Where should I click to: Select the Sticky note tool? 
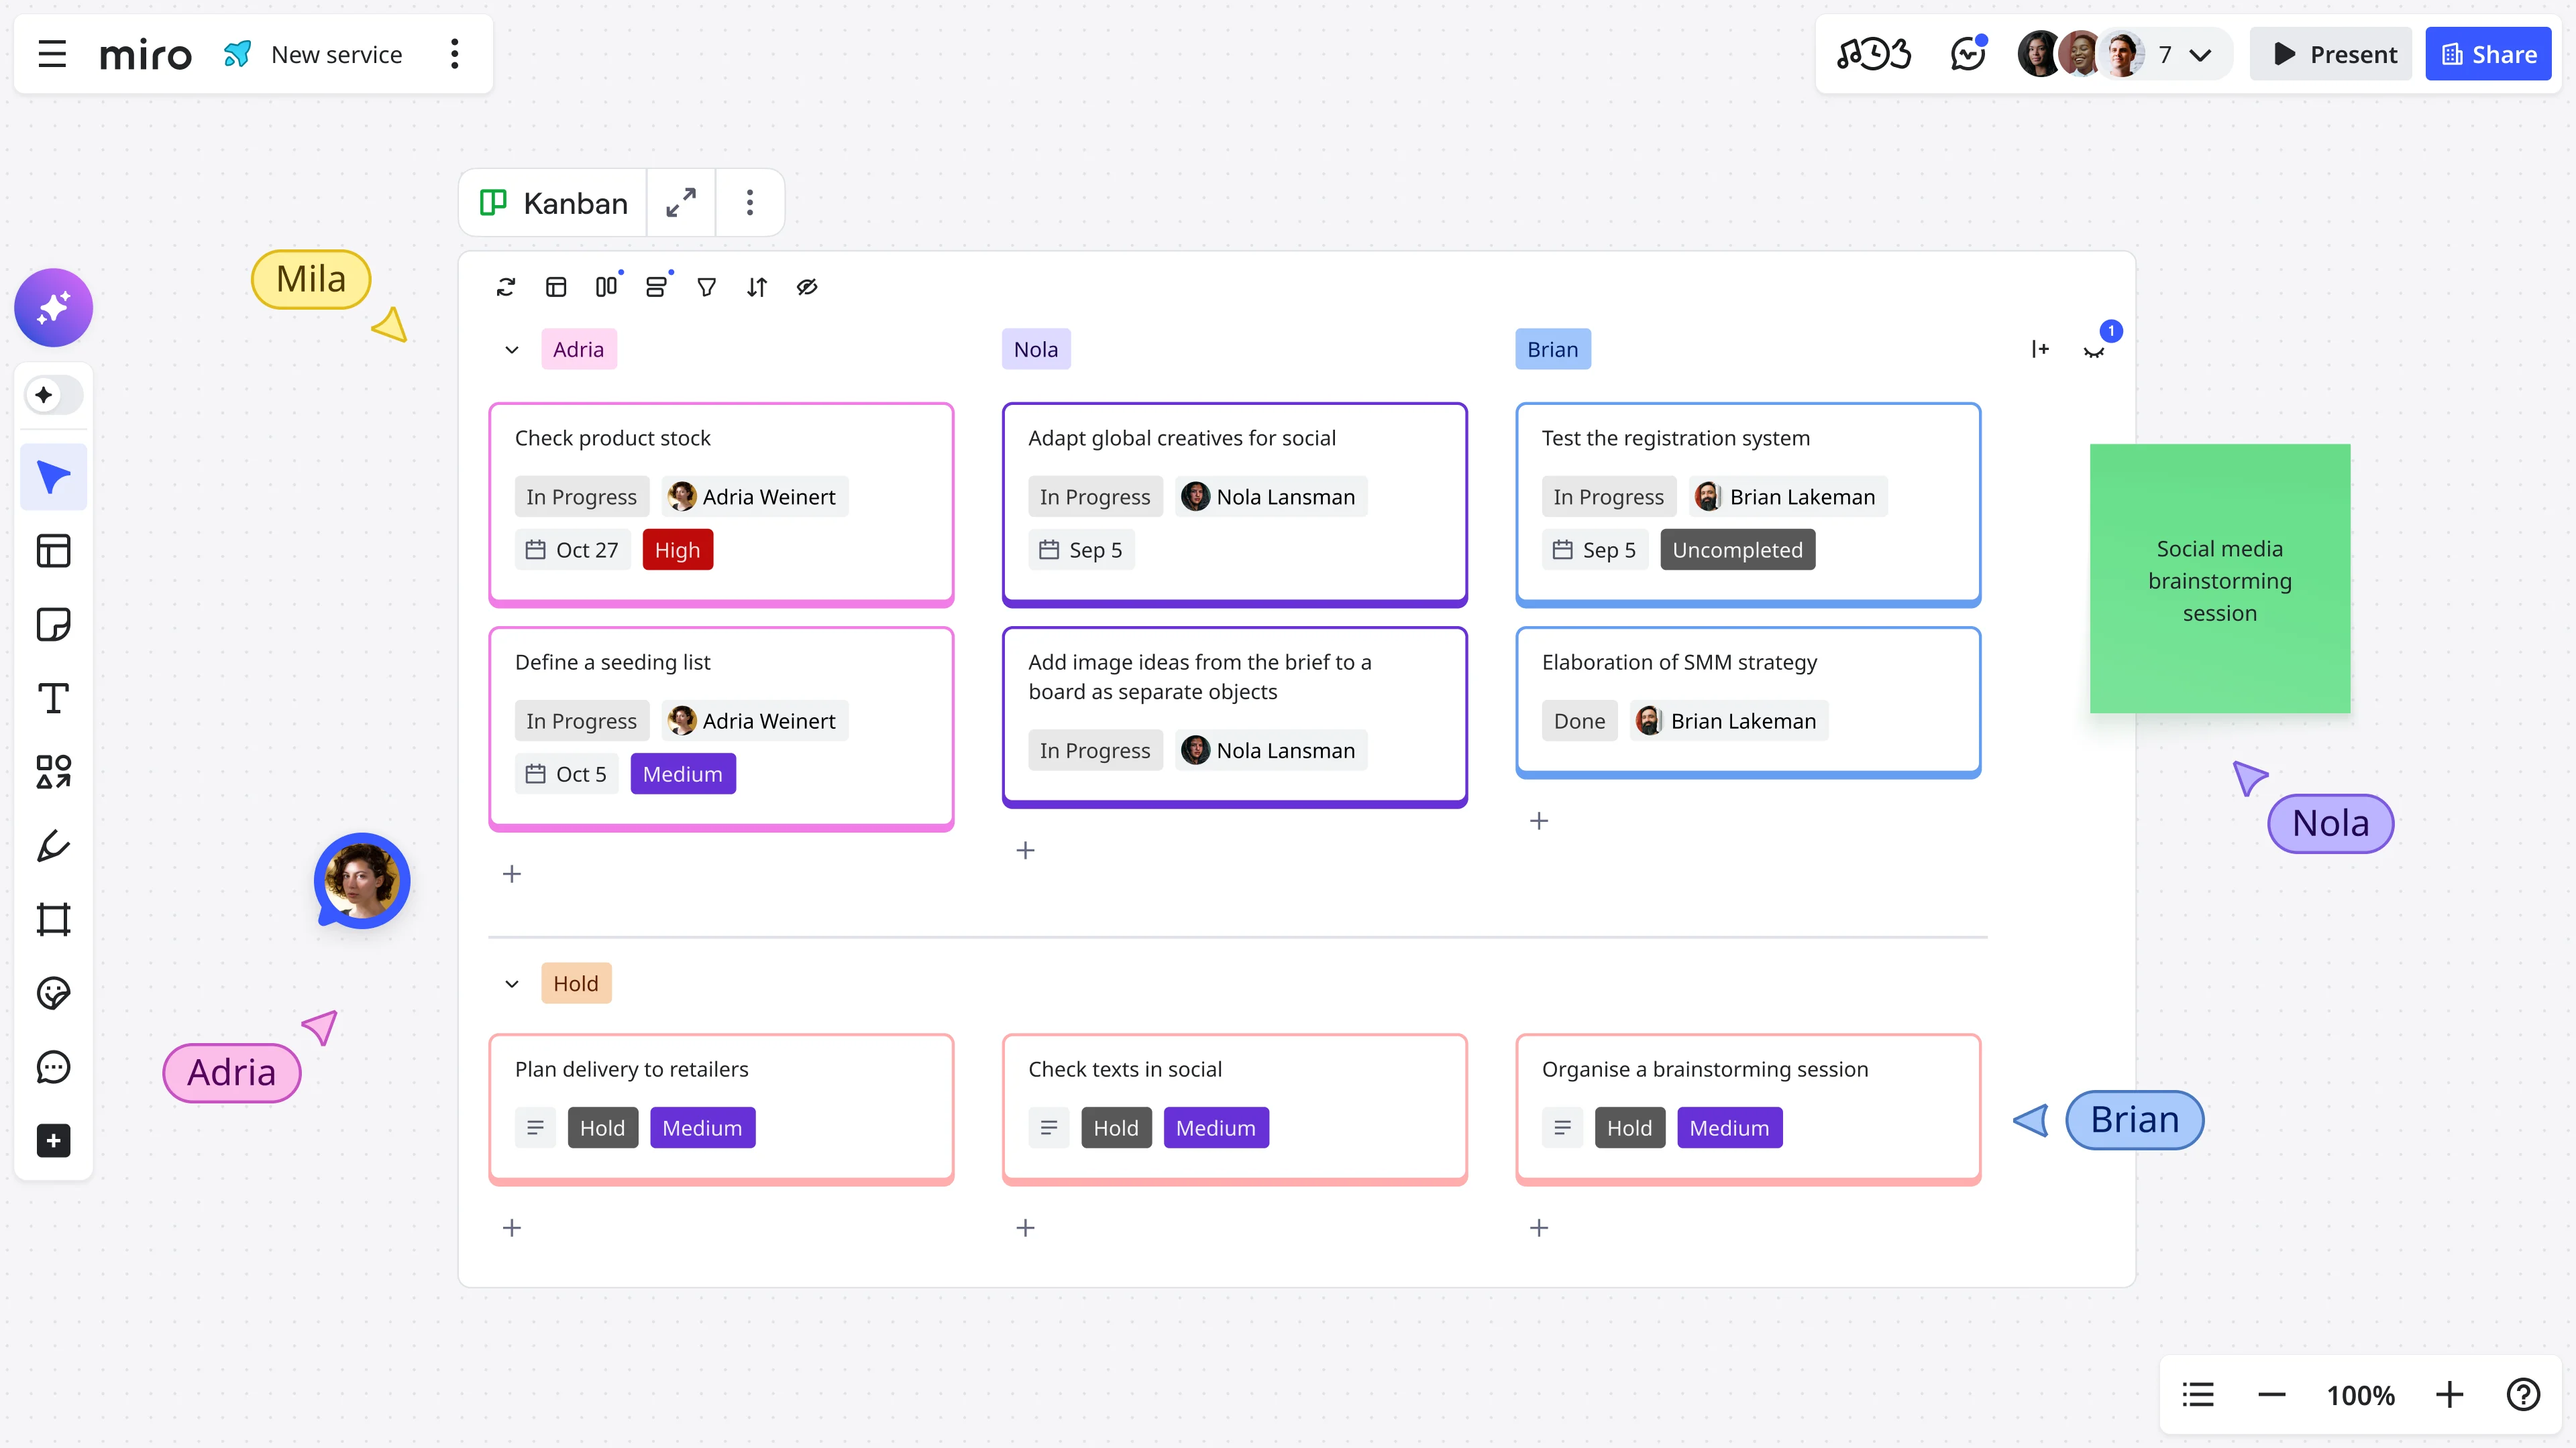point(53,623)
